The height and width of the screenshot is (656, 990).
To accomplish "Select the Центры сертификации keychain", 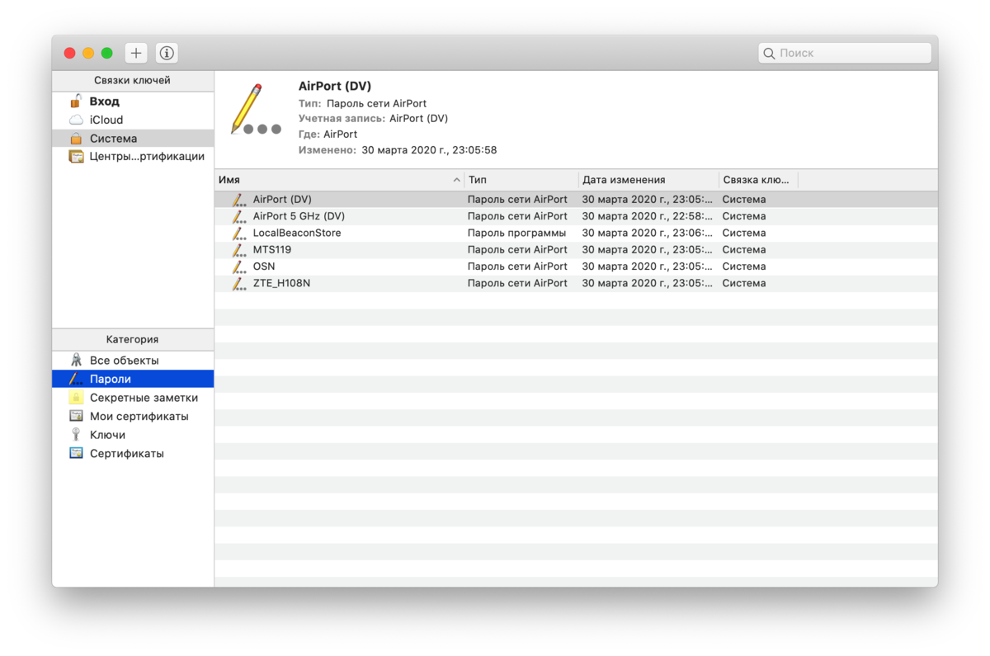I will [x=133, y=157].
